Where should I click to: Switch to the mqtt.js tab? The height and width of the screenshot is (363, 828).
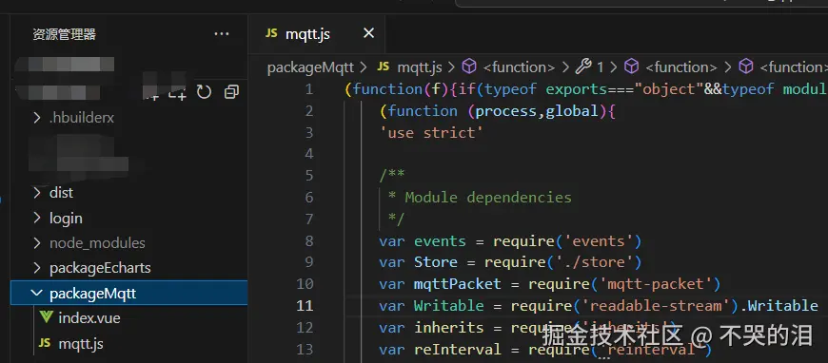(x=316, y=34)
